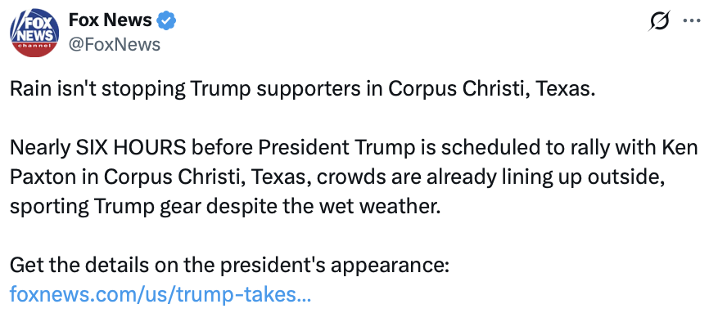Click the Fox News display name
The width and height of the screenshot is (709, 322).
[110, 20]
